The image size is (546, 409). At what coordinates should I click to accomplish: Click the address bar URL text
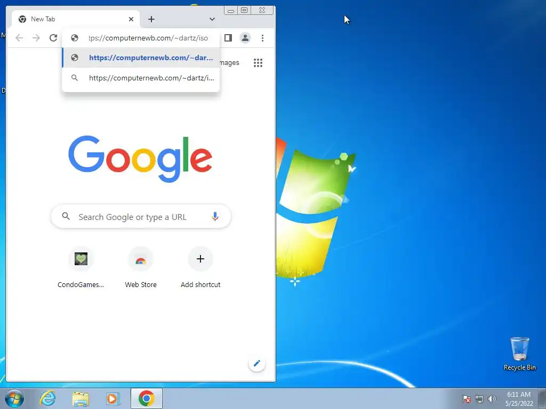(x=148, y=38)
